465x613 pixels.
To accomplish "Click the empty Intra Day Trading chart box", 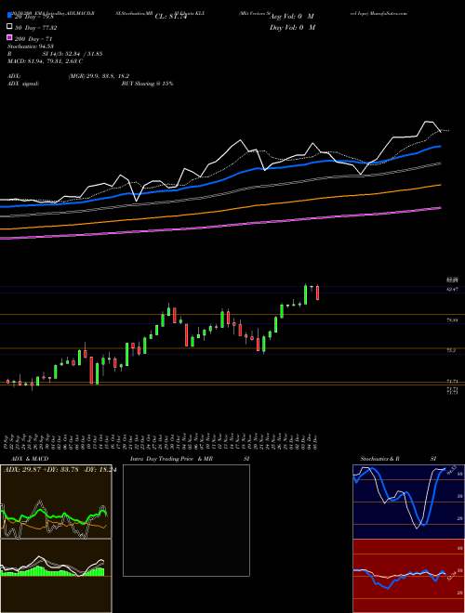I will 186,520.
